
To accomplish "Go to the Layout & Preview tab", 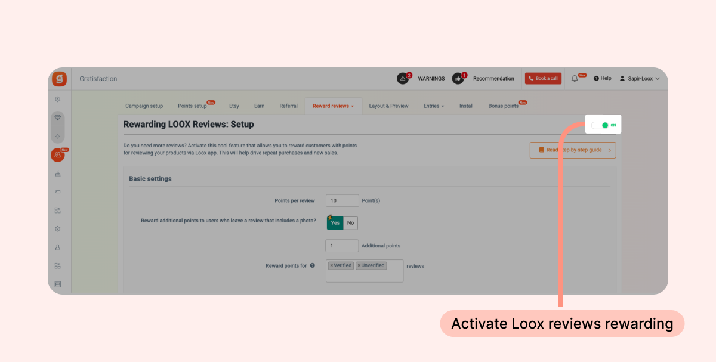I will (x=388, y=106).
